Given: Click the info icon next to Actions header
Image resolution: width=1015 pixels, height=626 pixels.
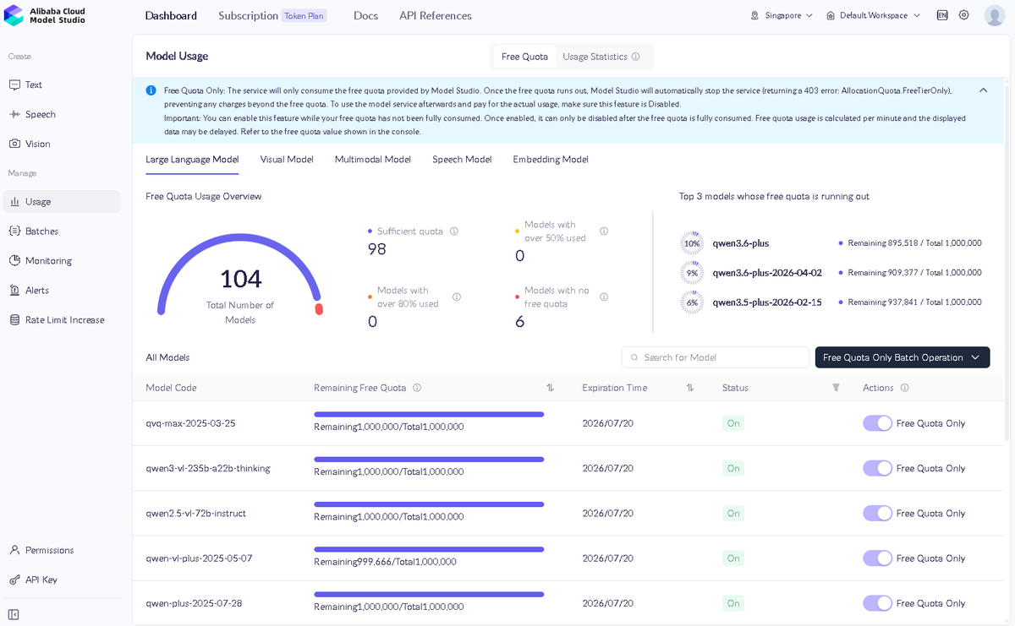Looking at the screenshot, I should (x=904, y=388).
